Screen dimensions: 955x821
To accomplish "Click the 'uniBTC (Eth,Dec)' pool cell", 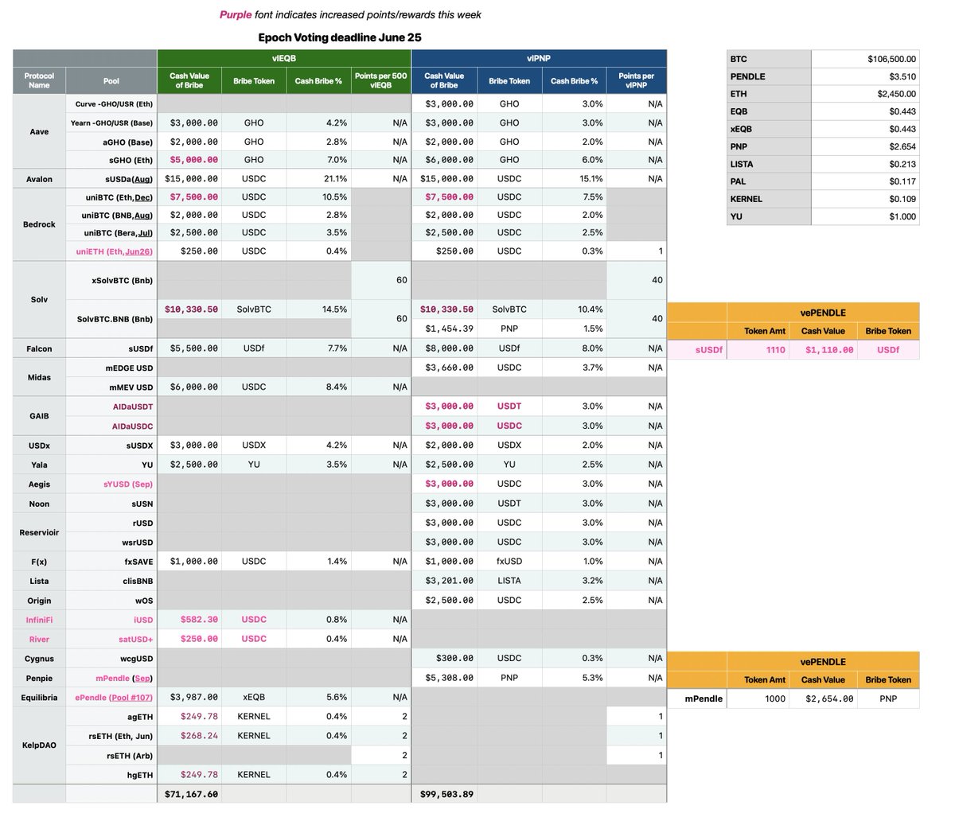I will click(111, 196).
